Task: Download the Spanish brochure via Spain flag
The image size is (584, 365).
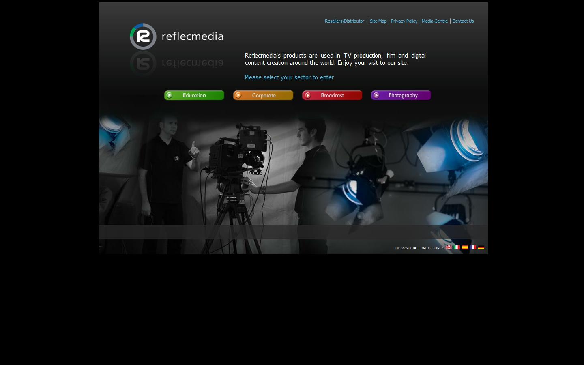Action: click(465, 247)
